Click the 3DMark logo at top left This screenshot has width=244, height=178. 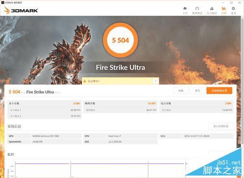pyautogui.click(x=21, y=10)
